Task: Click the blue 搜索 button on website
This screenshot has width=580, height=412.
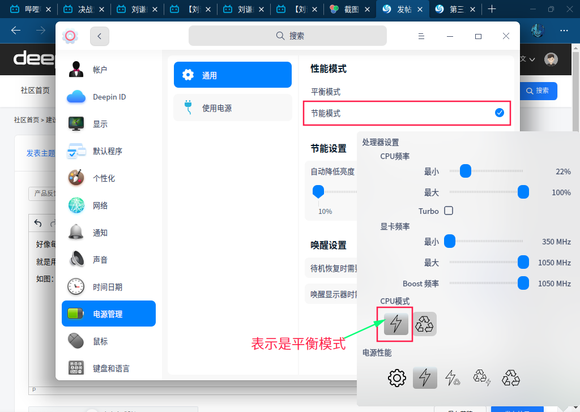Action: (537, 91)
